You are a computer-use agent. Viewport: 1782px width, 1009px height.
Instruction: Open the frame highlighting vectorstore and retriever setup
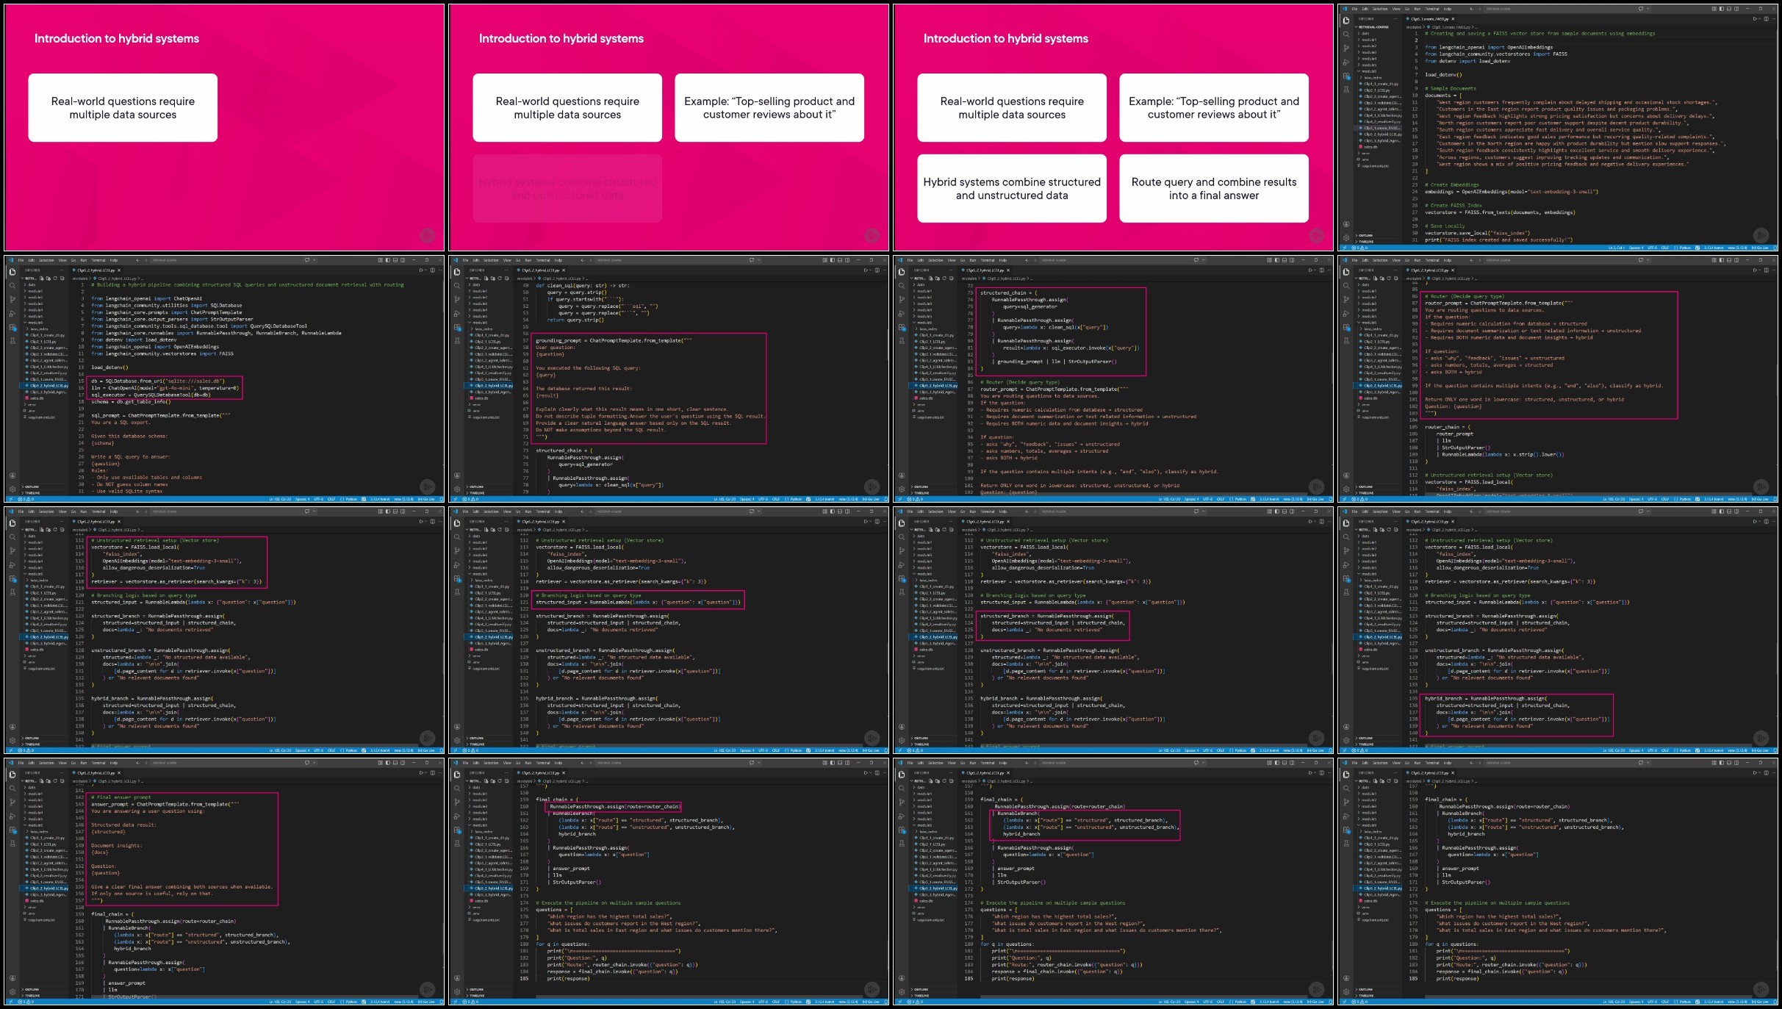(224, 631)
